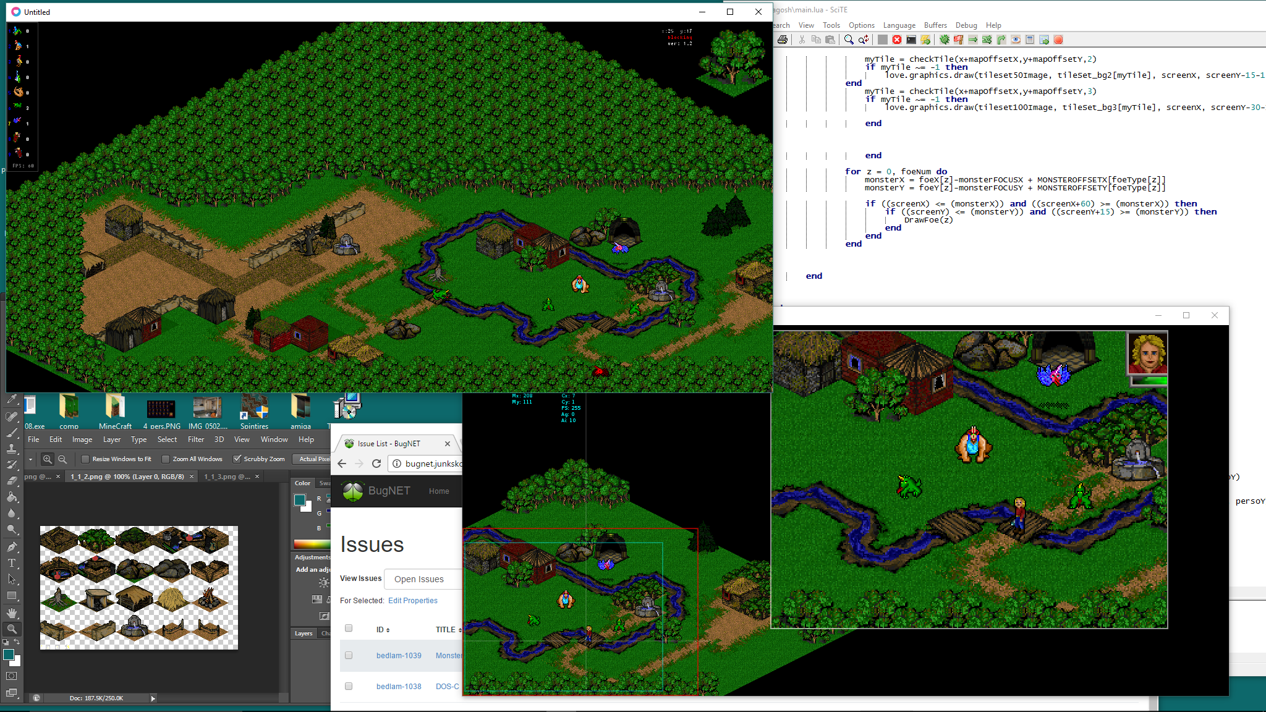Check the bedlam-1038 row checkbox
Viewport: 1266px width, 712px height.
point(349,686)
